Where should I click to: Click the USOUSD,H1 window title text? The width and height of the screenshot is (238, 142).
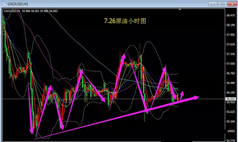(x=18, y=4)
